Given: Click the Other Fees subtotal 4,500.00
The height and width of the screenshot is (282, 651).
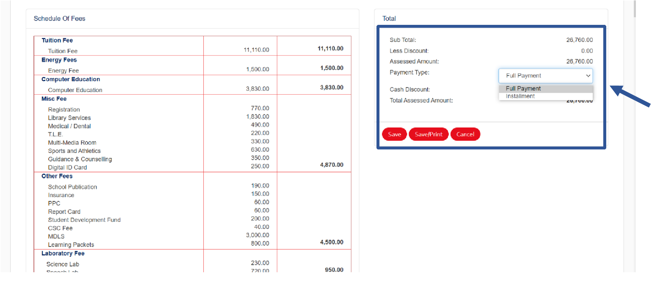Looking at the screenshot, I should pos(331,242).
